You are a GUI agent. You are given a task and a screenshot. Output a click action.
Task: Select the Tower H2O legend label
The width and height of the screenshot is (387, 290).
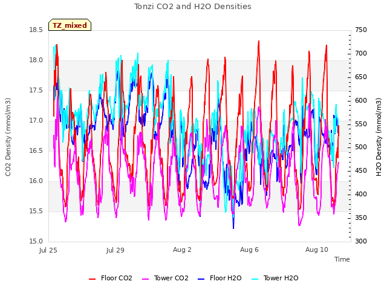pyautogui.click(x=281, y=278)
